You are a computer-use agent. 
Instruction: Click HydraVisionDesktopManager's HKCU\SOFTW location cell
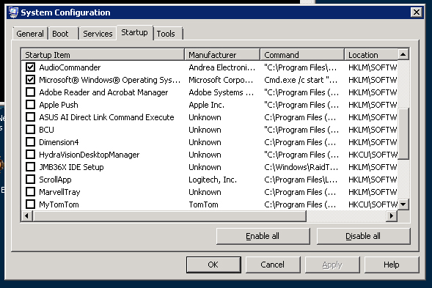coord(373,155)
